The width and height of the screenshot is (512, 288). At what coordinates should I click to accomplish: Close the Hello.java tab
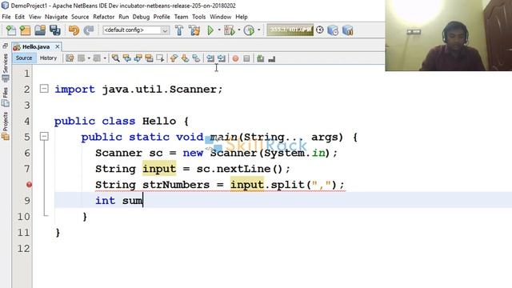click(57, 46)
